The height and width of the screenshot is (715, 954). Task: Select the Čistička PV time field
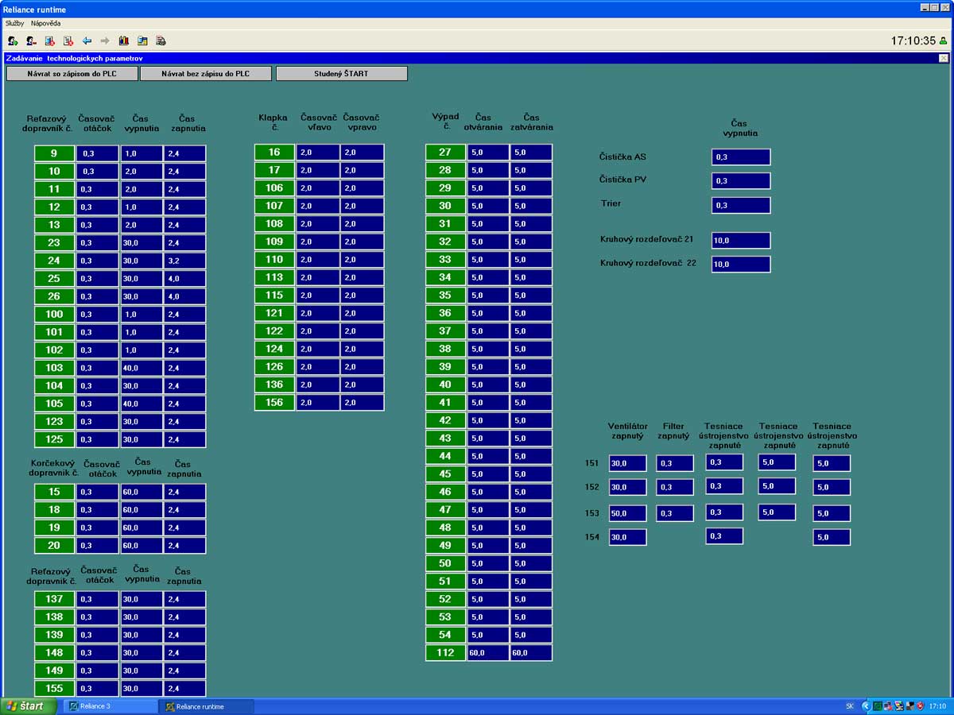[x=740, y=181]
